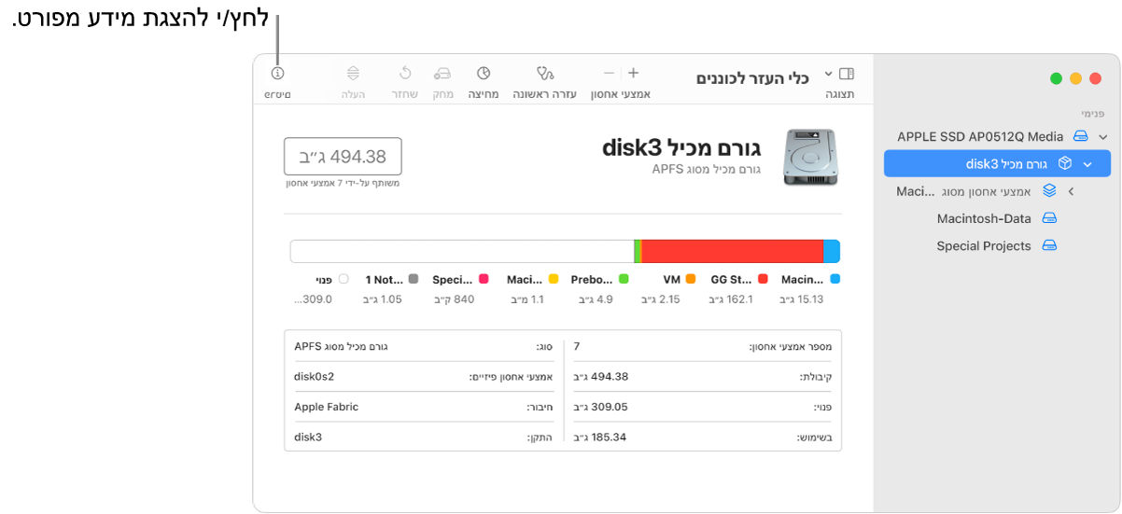Click the red segment of the usage bar
The height and width of the screenshot is (514, 1122).
click(x=733, y=251)
